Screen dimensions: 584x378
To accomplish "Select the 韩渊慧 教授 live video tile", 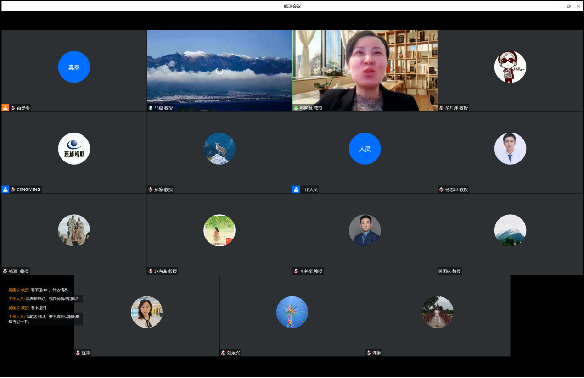I will 365,69.
